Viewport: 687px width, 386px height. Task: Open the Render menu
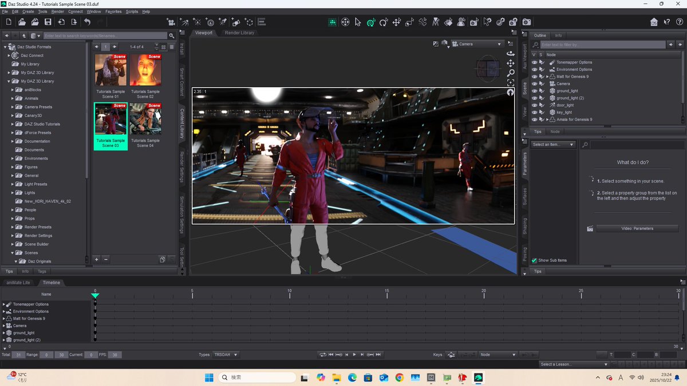pos(57,11)
